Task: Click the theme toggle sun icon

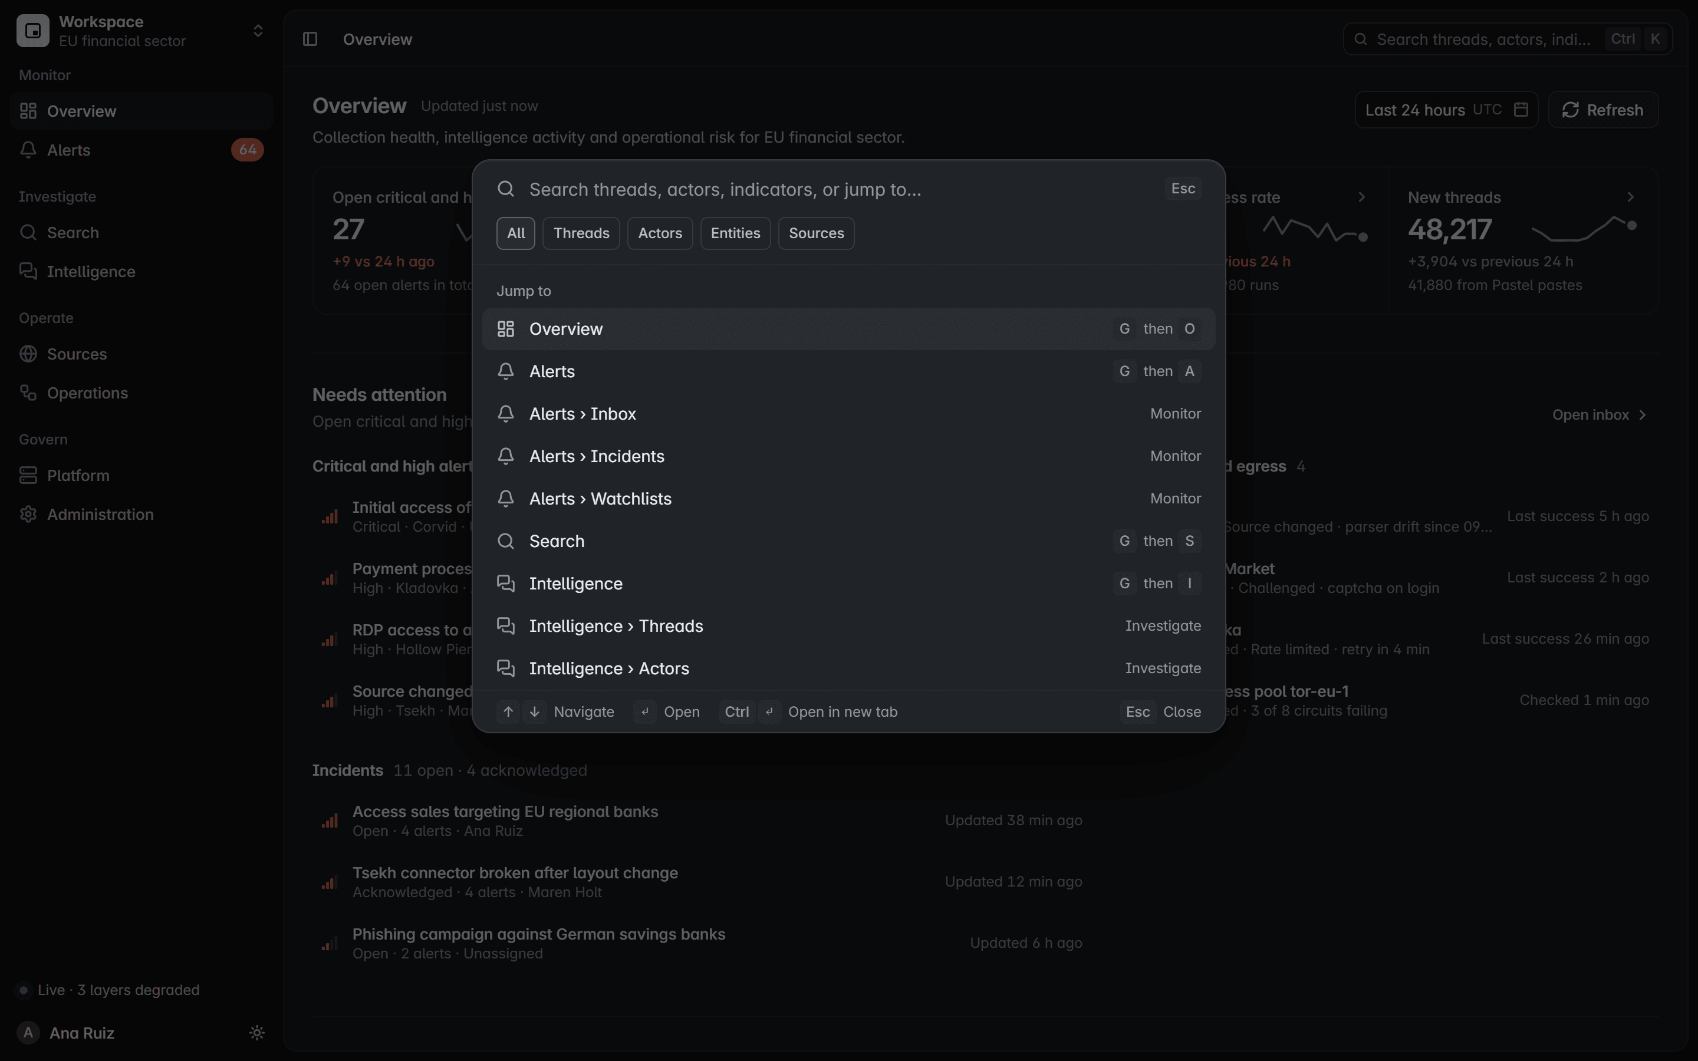Action: click(x=257, y=1032)
